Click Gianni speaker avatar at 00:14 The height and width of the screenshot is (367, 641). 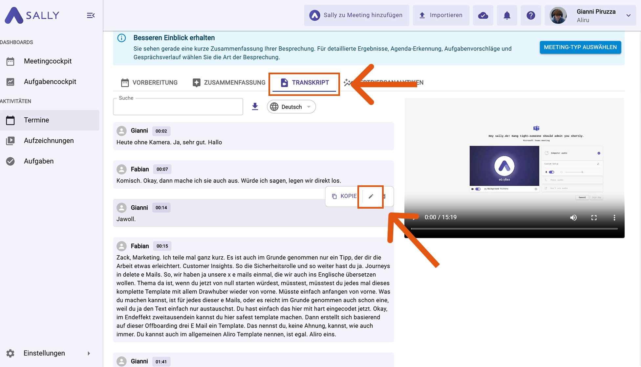121,208
